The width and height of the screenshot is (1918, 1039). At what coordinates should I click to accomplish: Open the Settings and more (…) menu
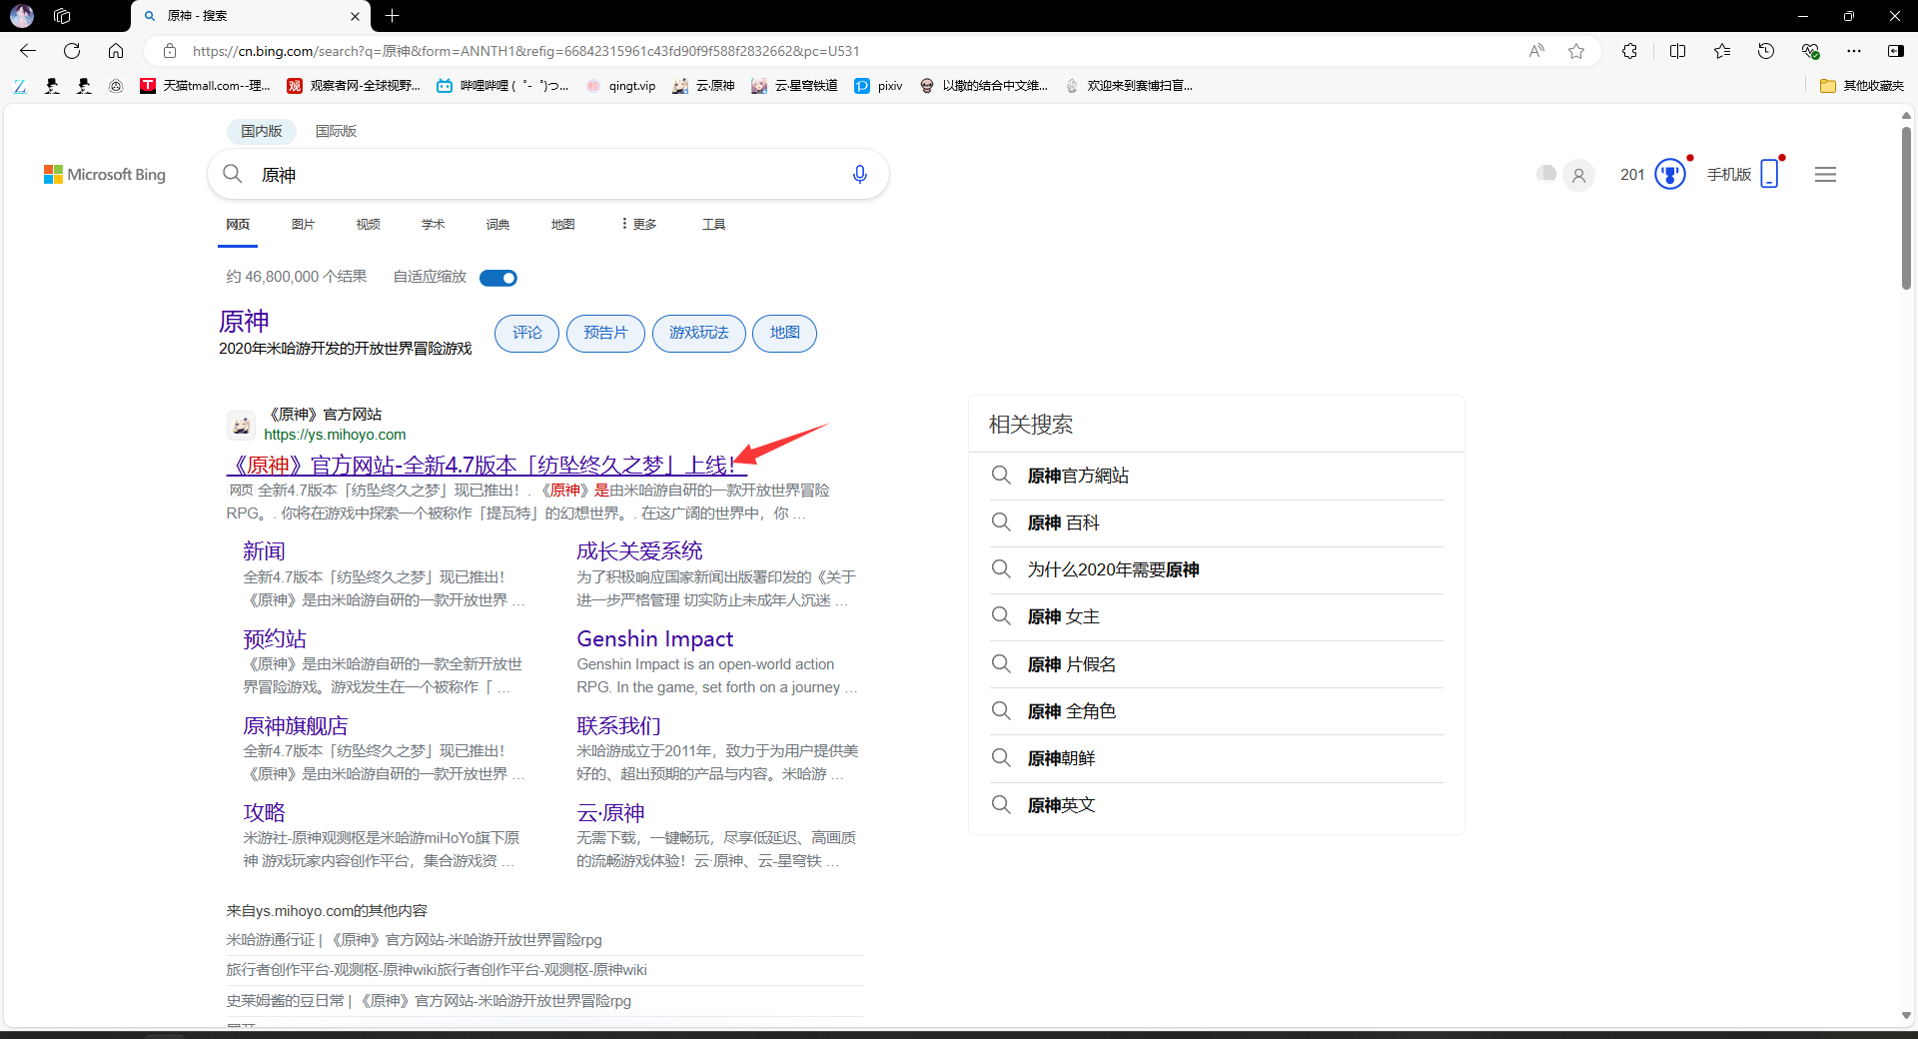pos(1856,51)
